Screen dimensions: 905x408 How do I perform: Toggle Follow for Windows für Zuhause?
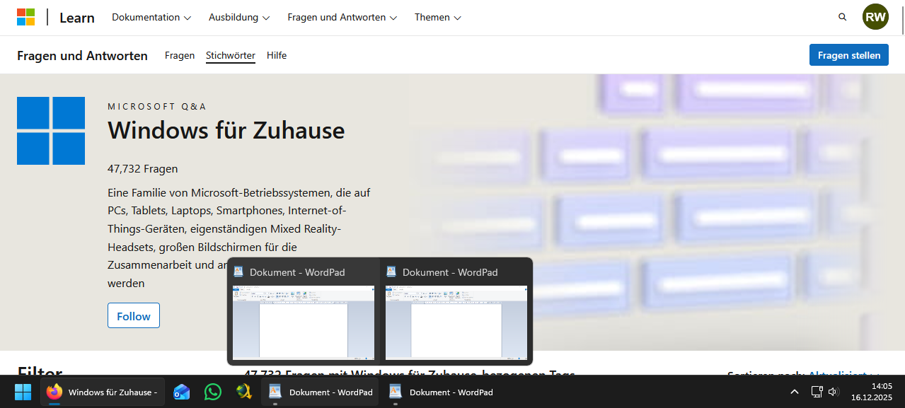click(x=133, y=315)
